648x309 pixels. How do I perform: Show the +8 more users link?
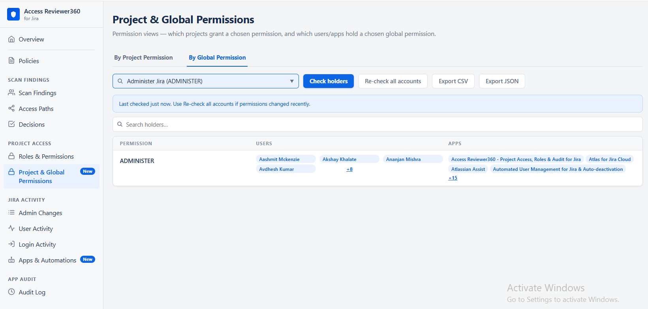tap(349, 169)
